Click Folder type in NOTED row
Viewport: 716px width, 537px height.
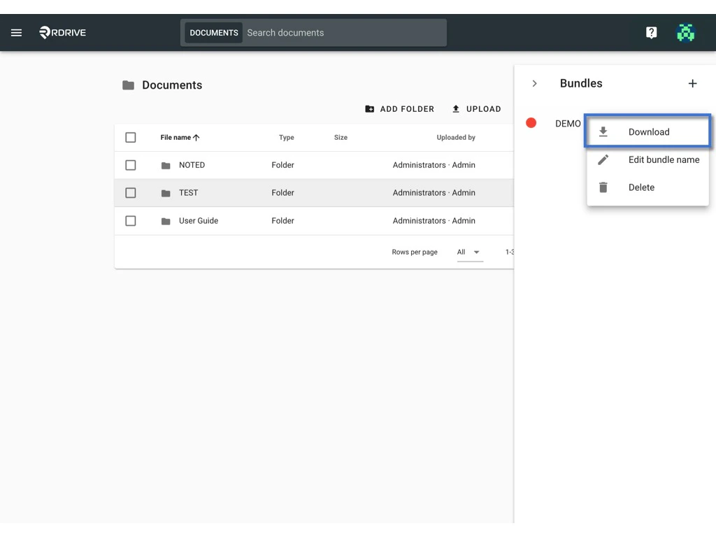click(282, 165)
